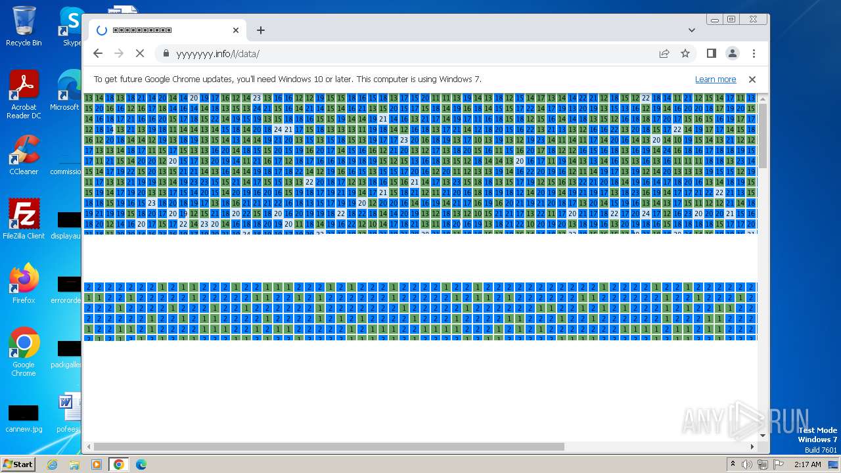Click the scroll right arrow
841x473 pixels.
752,447
